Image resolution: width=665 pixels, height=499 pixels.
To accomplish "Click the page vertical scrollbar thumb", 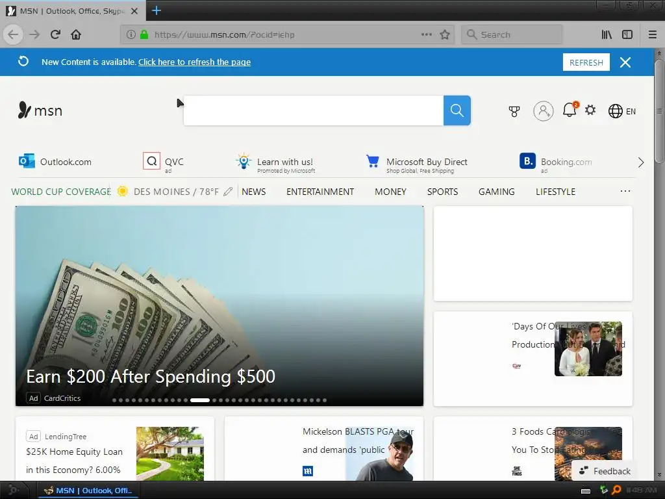I will pos(659,111).
